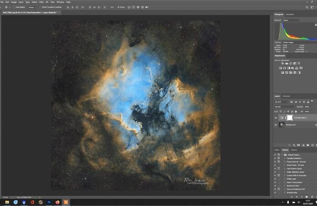Enable the Auto-Select checkbox
The width and height of the screenshot is (317, 206).
(14, 7)
